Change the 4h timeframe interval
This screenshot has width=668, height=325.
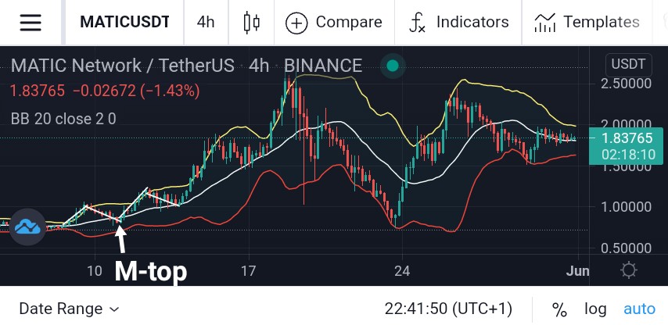point(206,22)
